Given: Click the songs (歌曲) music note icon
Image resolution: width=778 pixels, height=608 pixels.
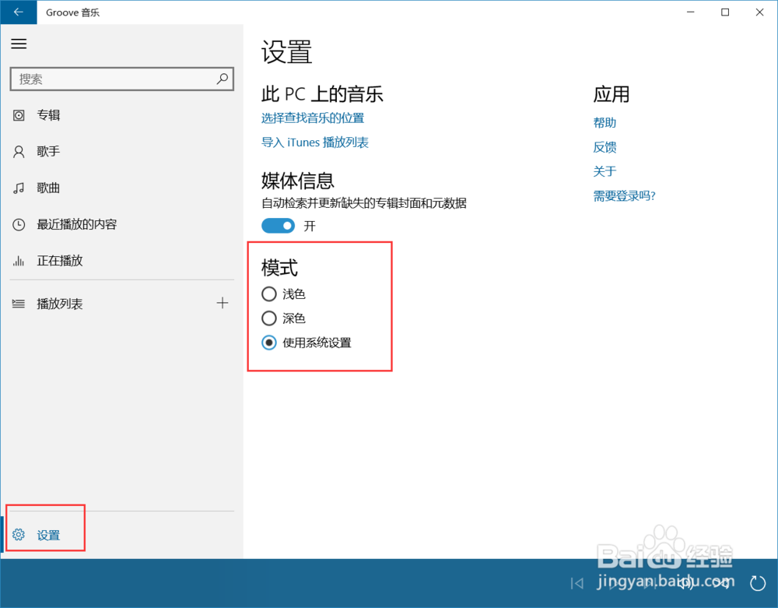Looking at the screenshot, I should coord(19,188).
